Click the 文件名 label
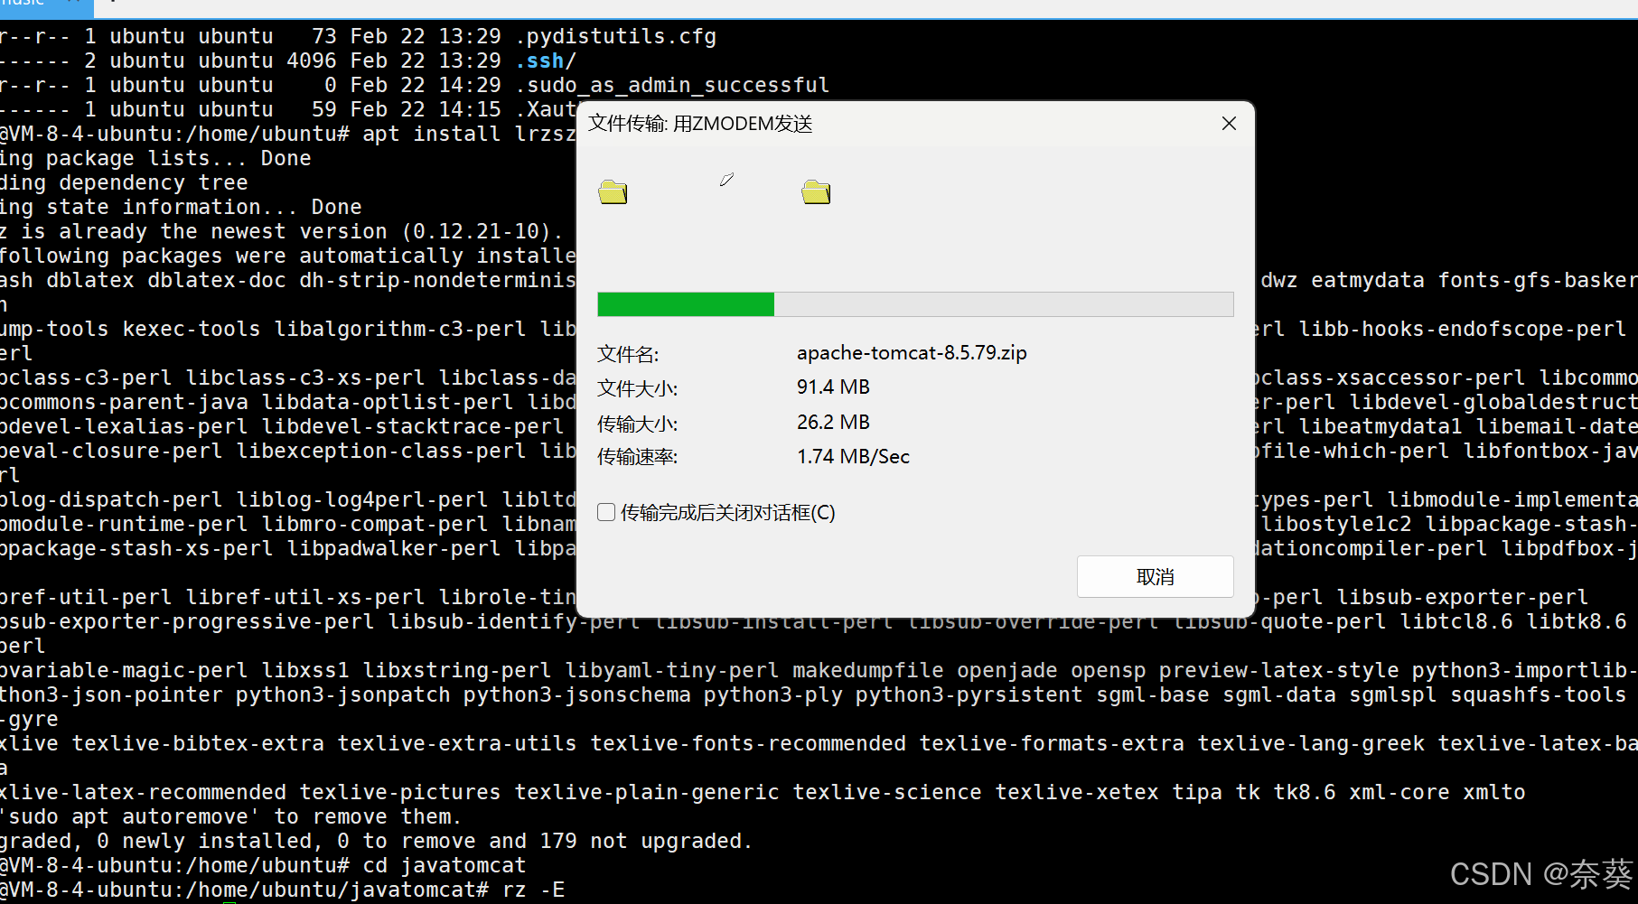The image size is (1638, 904). coord(628,354)
